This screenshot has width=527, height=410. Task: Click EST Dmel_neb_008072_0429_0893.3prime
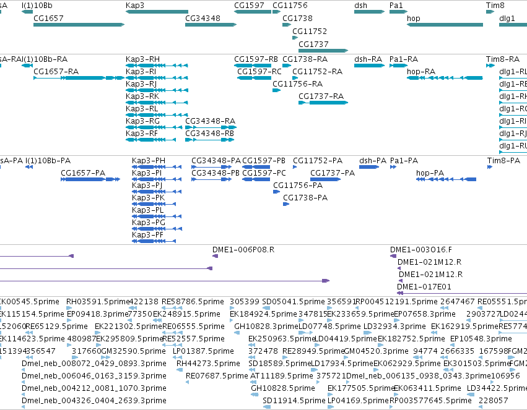click(x=94, y=364)
